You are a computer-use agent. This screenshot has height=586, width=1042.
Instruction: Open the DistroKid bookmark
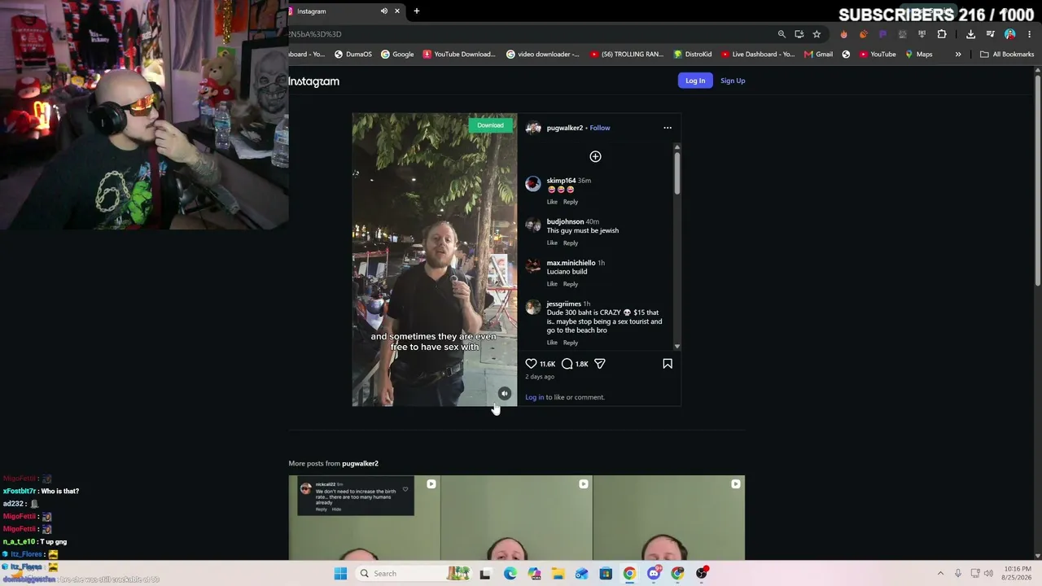(693, 55)
